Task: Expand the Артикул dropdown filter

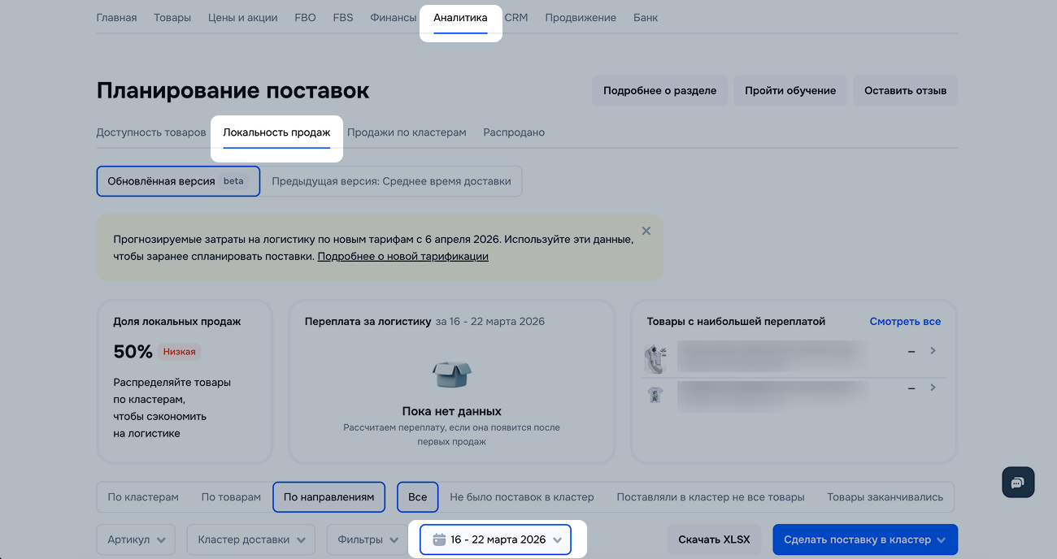Action: (x=136, y=539)
